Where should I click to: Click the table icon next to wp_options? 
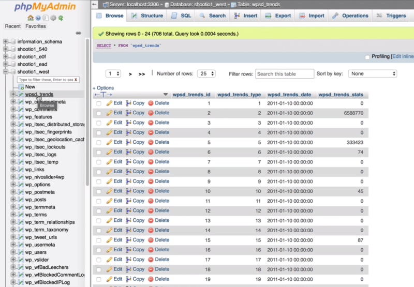[x=21, y=185]
